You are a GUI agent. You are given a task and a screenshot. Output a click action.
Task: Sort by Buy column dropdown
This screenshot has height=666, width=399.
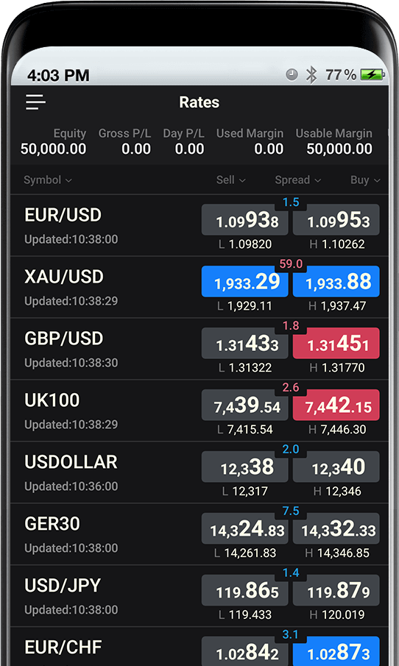coord(365,180)
